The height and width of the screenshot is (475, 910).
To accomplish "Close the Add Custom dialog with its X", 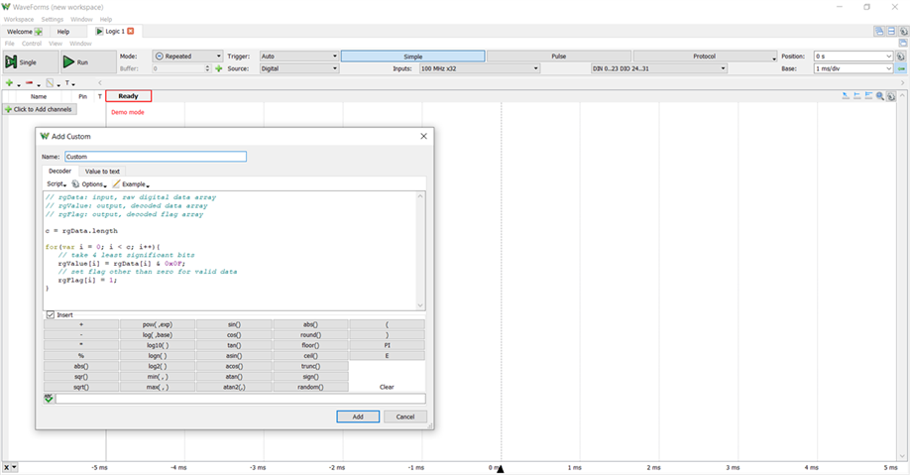I will coord(423,136).
